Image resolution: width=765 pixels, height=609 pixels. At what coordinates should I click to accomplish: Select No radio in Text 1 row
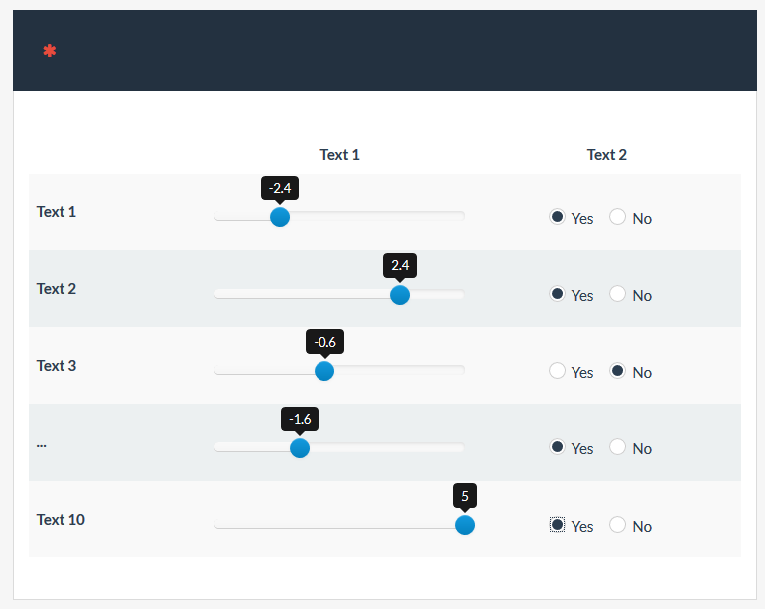click(x=617, y=217)
